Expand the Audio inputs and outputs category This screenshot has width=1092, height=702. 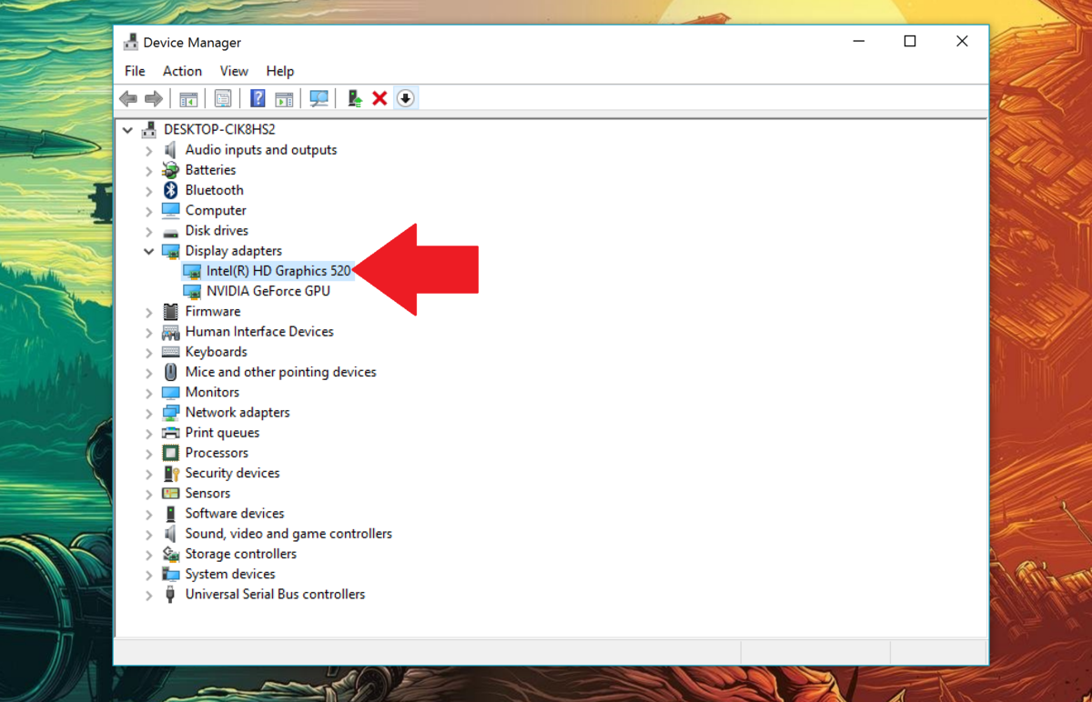click(149, 150)
